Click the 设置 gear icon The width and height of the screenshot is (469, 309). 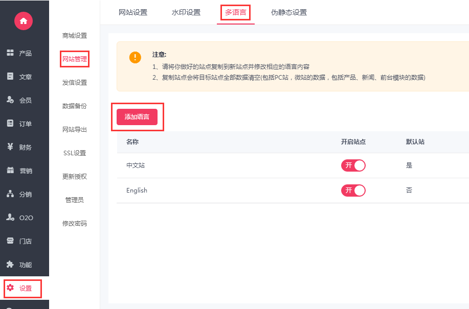[10, 288]
